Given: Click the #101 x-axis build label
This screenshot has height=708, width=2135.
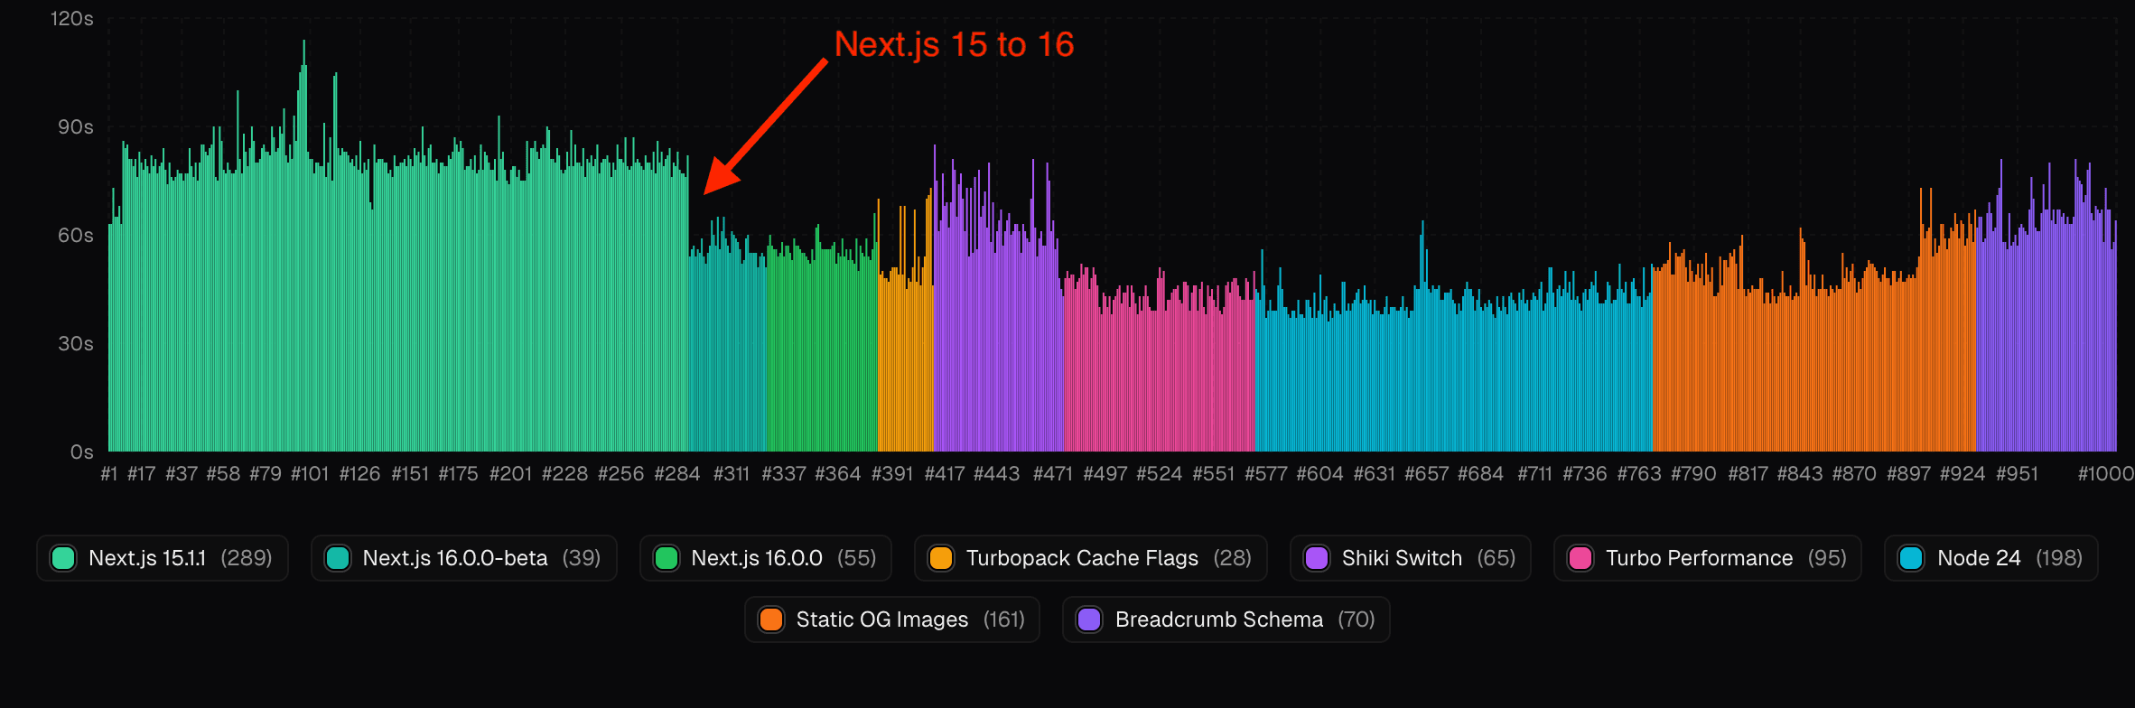Looking at the screenshot, I should pyautogui.click(x=310, y=474).
